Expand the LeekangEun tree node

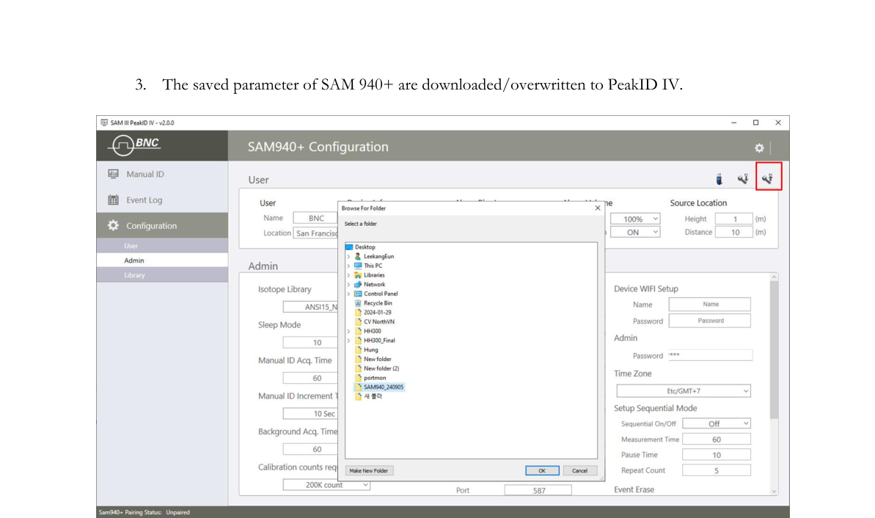coord(349,256)
